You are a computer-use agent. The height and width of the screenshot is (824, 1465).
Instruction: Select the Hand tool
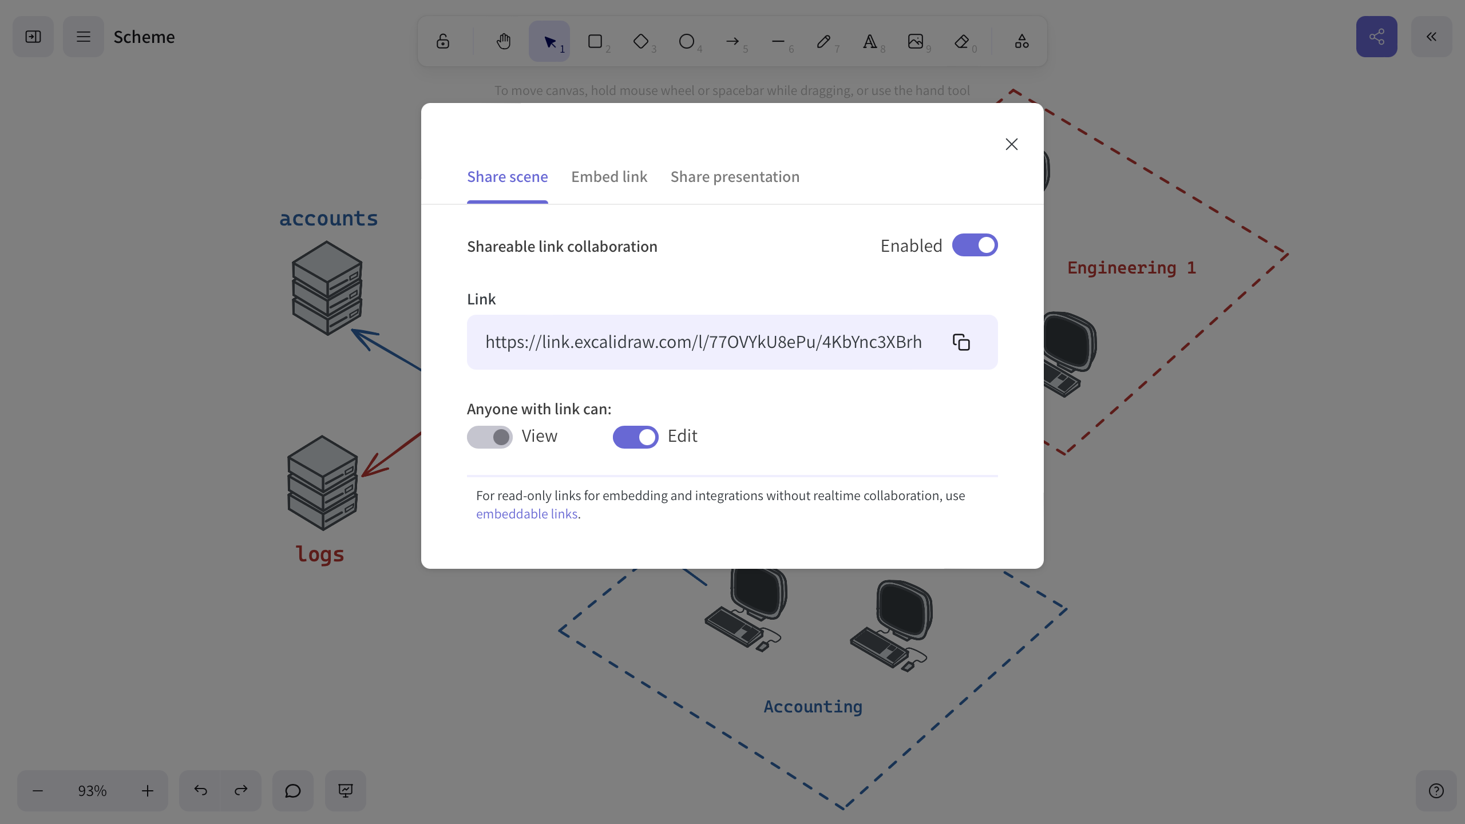[503, 41]
